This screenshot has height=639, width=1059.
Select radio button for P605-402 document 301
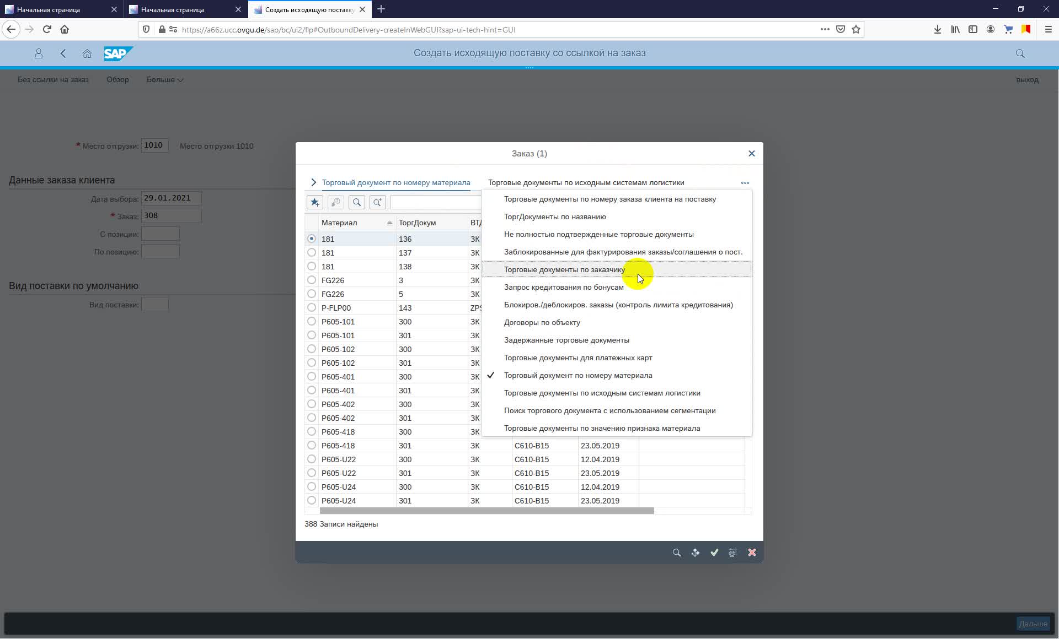pos(312,418)
